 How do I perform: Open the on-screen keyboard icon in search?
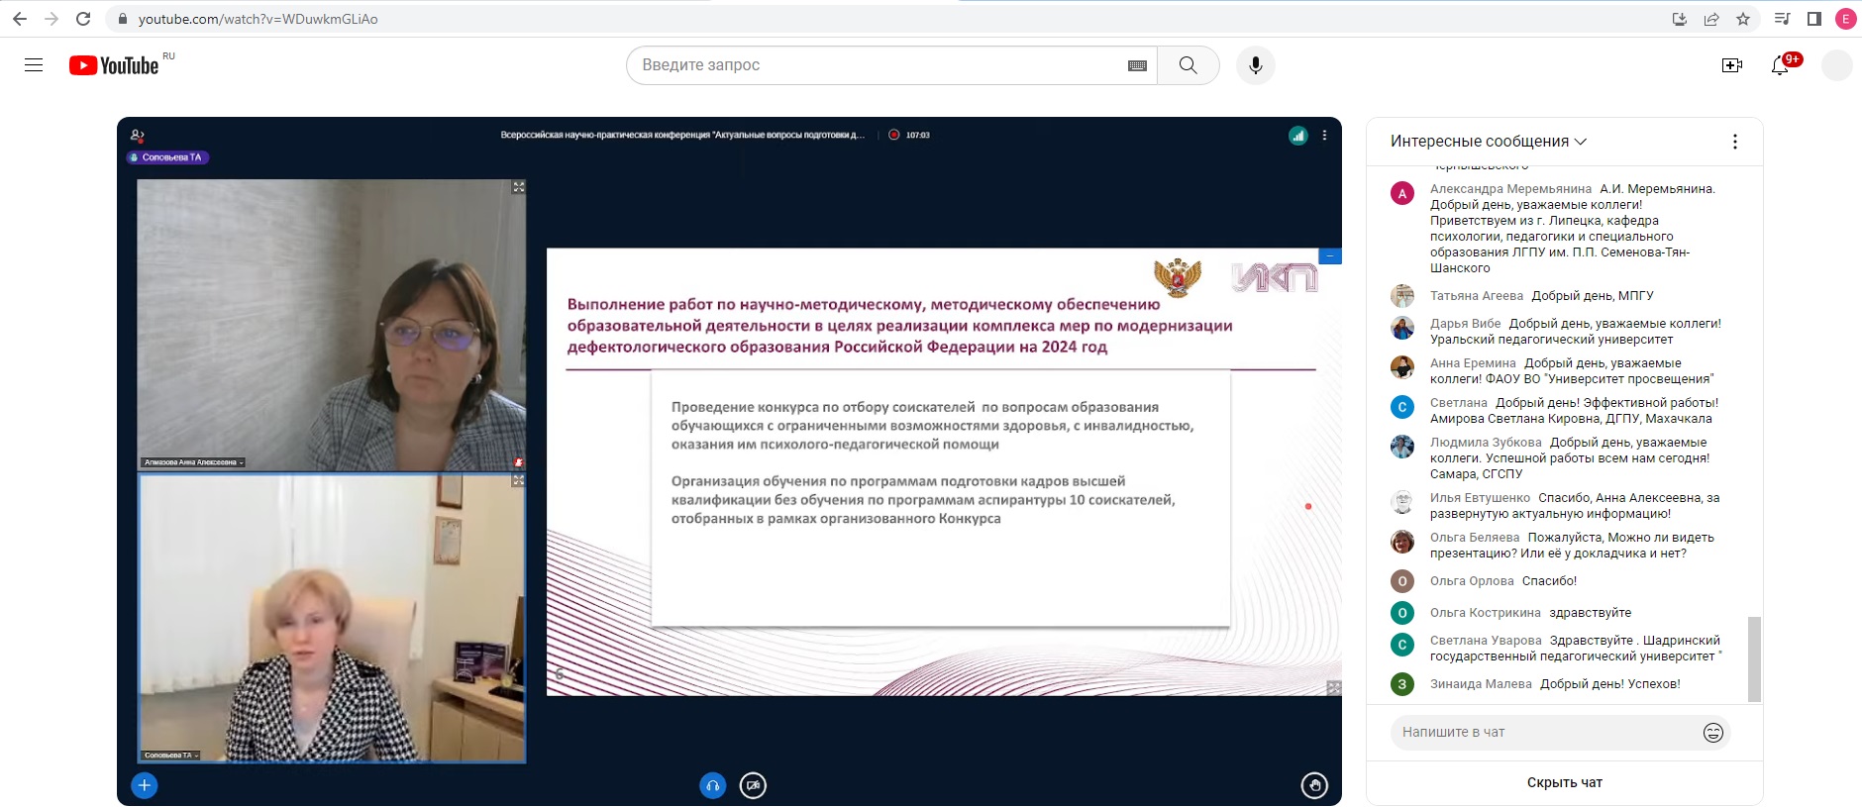(1137, 65)
